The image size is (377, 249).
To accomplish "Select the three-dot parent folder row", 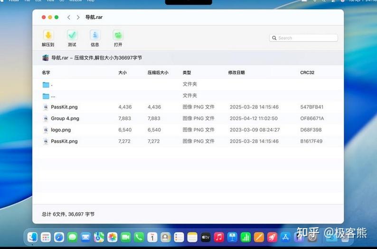I will click(188, 96).
